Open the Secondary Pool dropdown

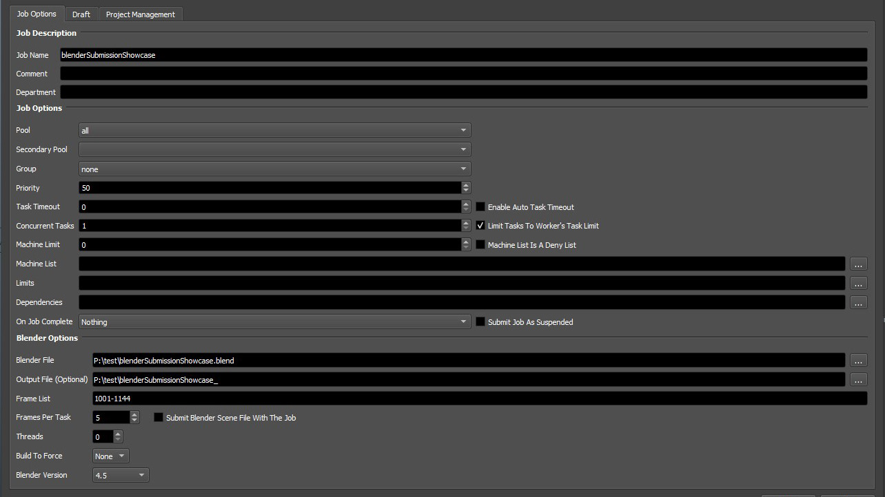point(275,149)
